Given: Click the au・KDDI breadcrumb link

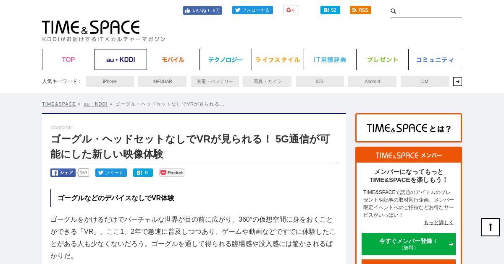Looking at the screenshot, I should pyautogui.click(x=95, y=104).
